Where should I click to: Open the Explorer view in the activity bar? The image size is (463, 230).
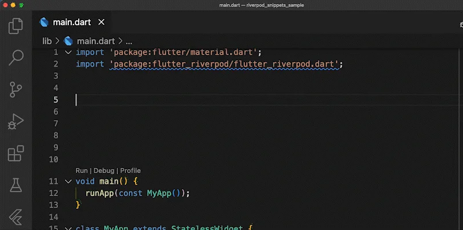(x=16, y=25)
